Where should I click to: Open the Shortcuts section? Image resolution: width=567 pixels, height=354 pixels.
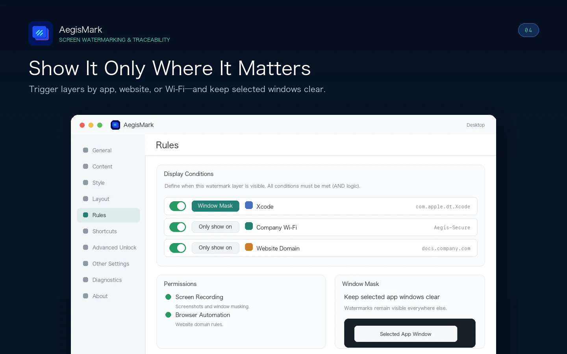point(108,231)
